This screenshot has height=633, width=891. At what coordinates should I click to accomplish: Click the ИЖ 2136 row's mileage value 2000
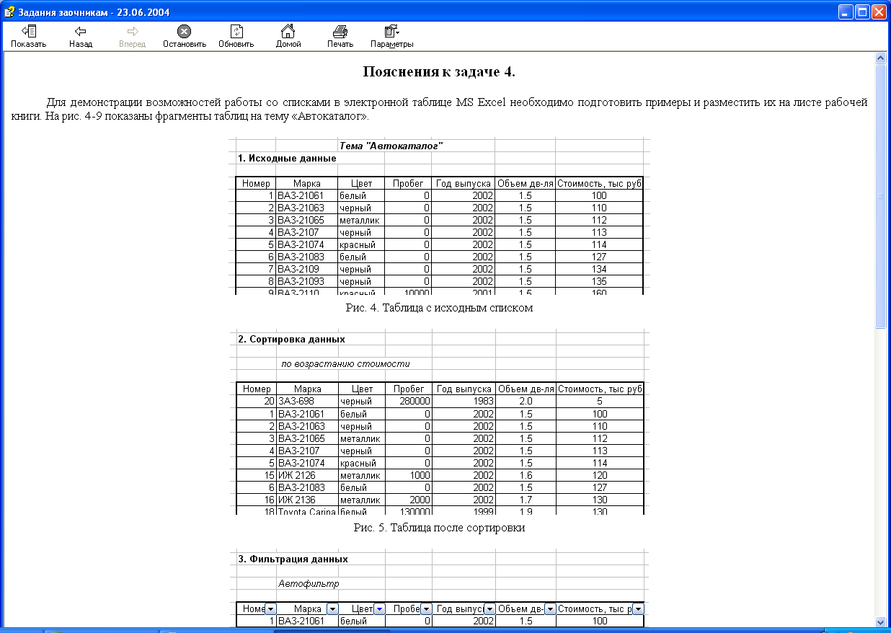pos(408,500)
